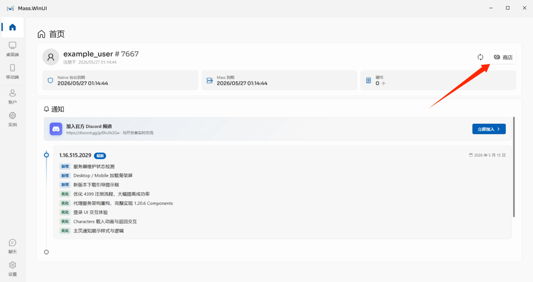Click the 硬币 coins icon
This screenshot has height=282, width=533.
coord(369,80)
